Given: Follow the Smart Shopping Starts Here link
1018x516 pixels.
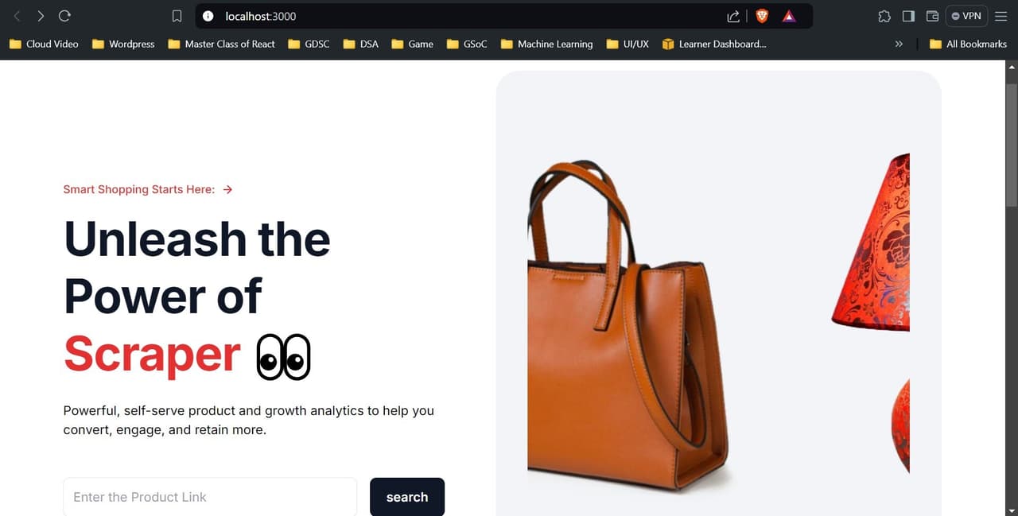Looking at the screenshot, I should 148,189.
